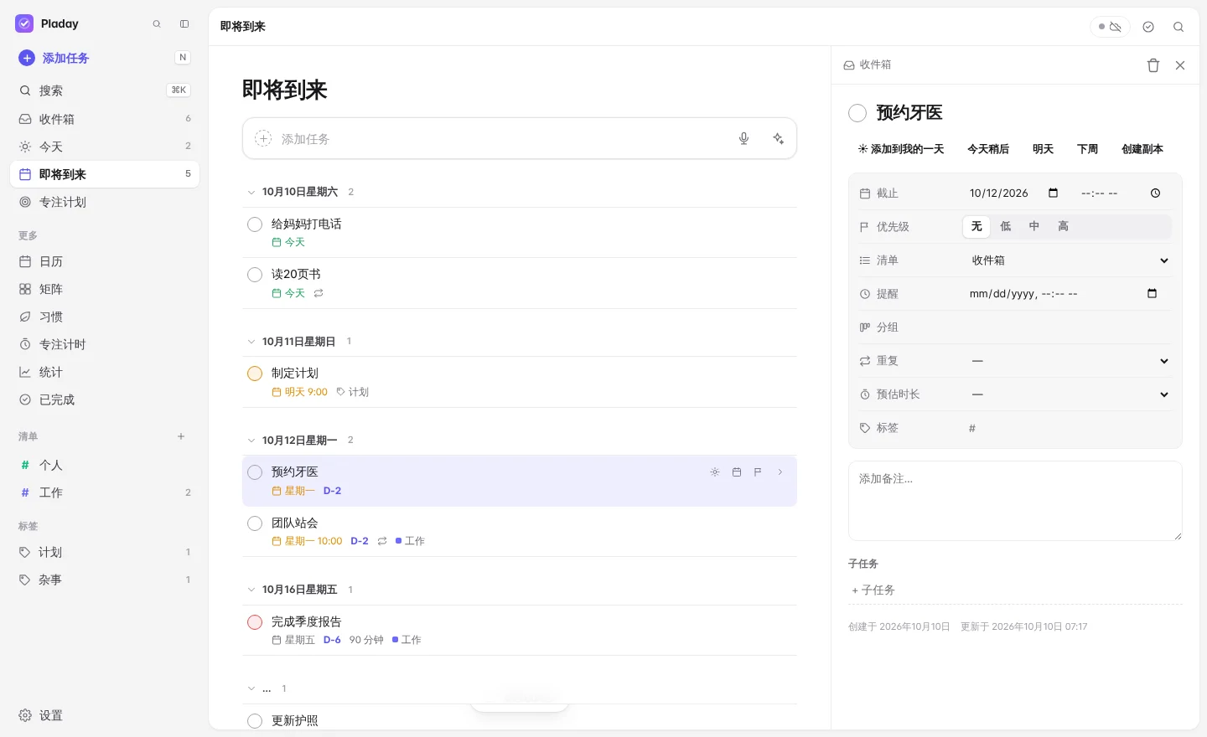Tick the 团队站会 task circle
Screen dimensions: 1207x737
coord(255,523)
